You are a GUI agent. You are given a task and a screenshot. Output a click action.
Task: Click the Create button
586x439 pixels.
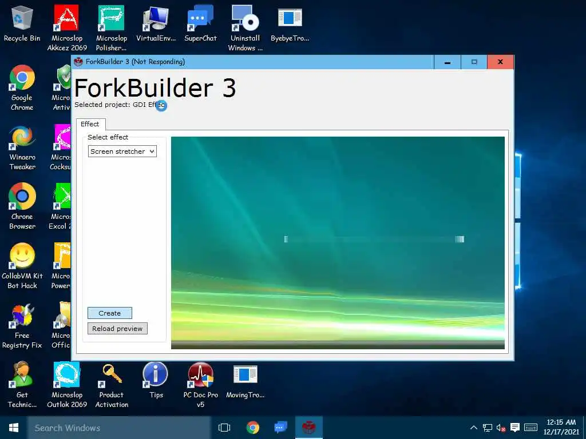pos(109,313)
